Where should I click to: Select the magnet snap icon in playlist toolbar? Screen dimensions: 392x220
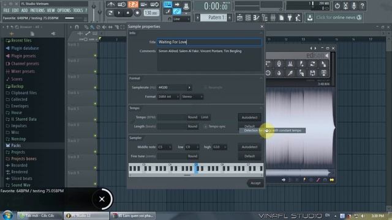click(77, 27)
